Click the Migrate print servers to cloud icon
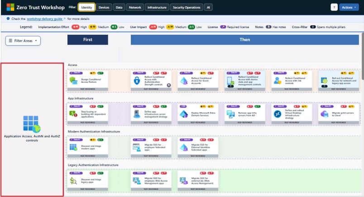 pyautogui.click(x=324, y=114)
